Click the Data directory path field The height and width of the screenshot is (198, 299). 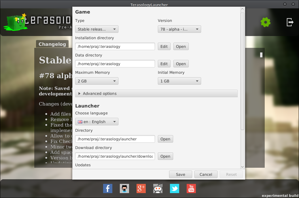coord(115,64)
